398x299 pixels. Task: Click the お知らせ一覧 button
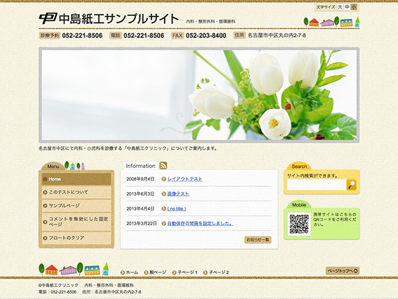tap(258, 239)
